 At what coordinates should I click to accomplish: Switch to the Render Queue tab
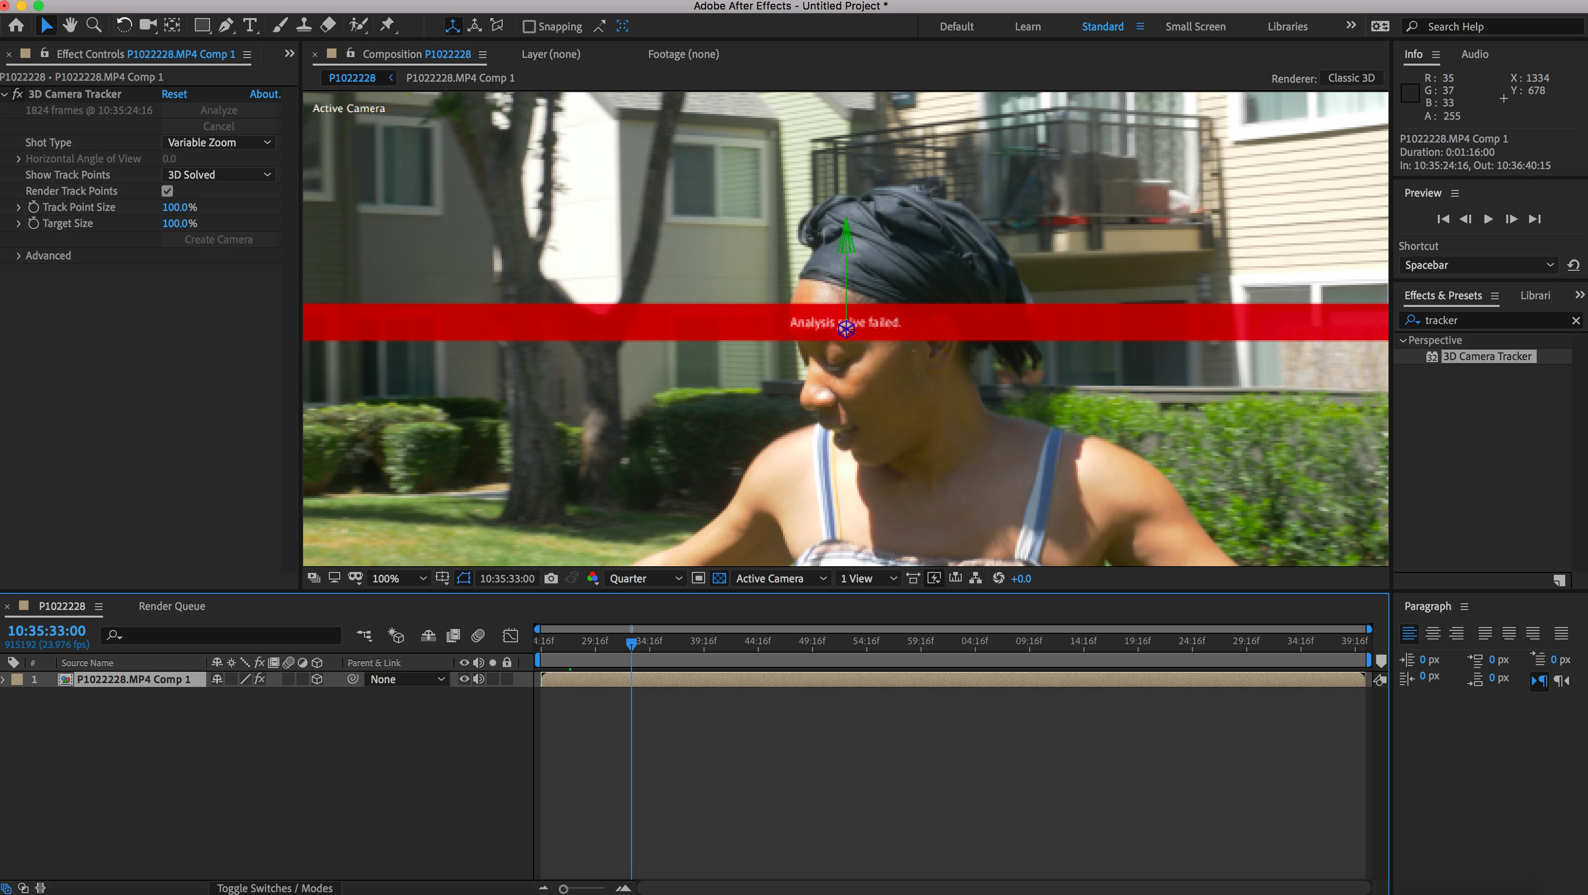(172, 606)
